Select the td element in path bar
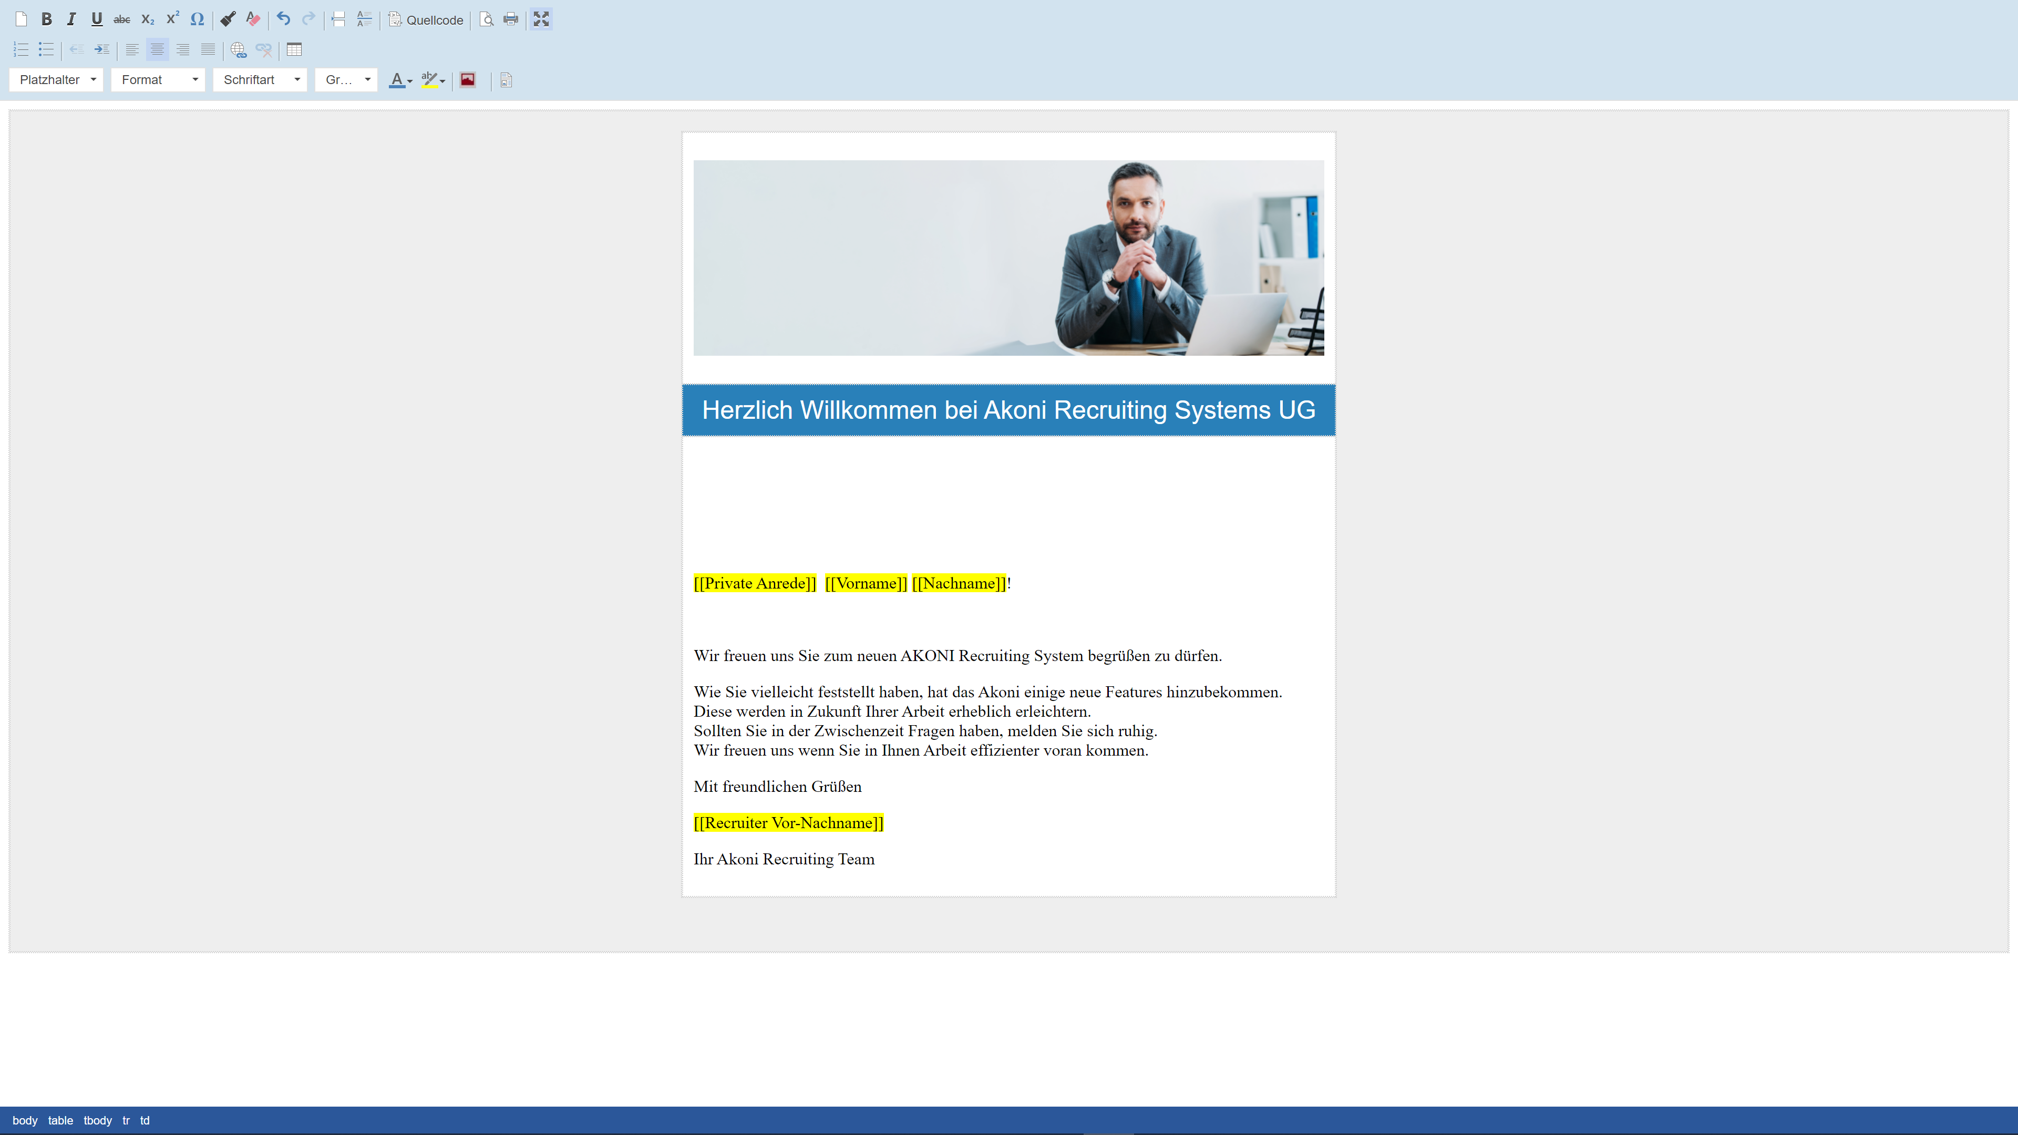Screen dimensions: 2018x1135 [145, 1120]
